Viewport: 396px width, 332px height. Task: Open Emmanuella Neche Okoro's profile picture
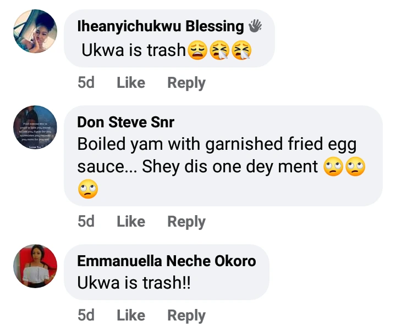35,266
